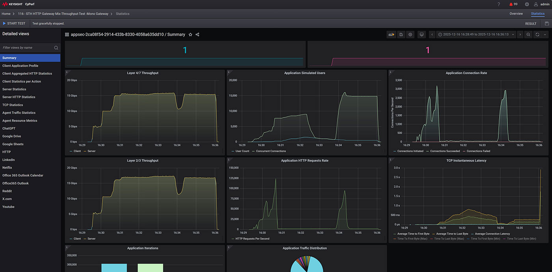Viewport: 552px width, 272px height.
Task: Toggle Server series in Layer 4/7 Throughput legend
Action: (x=89, y=151)
